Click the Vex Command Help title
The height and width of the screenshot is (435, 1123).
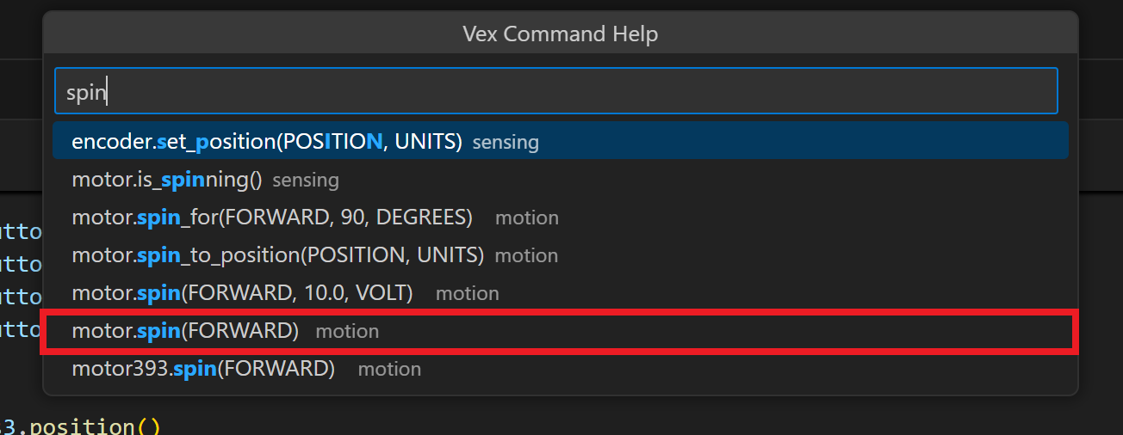coord(560,34)
